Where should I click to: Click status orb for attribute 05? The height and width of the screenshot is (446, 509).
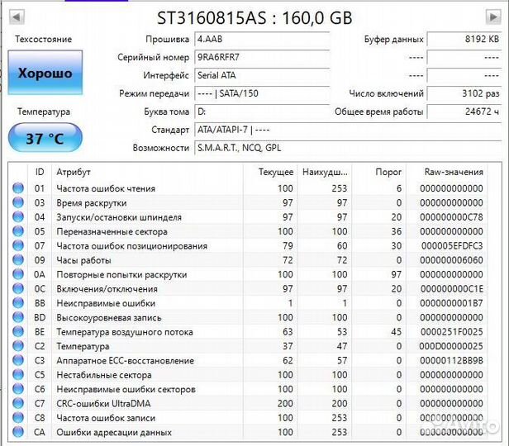18,231
